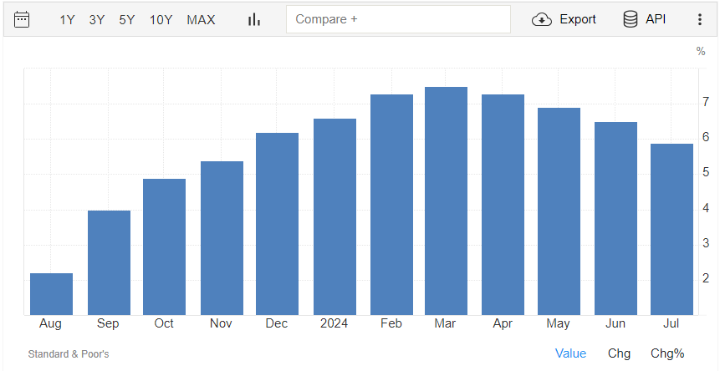This screenshot has width=720, height=371.
Task: Click the Nov bar in chart
Action: pyautogui.click(x=222, y=238)
